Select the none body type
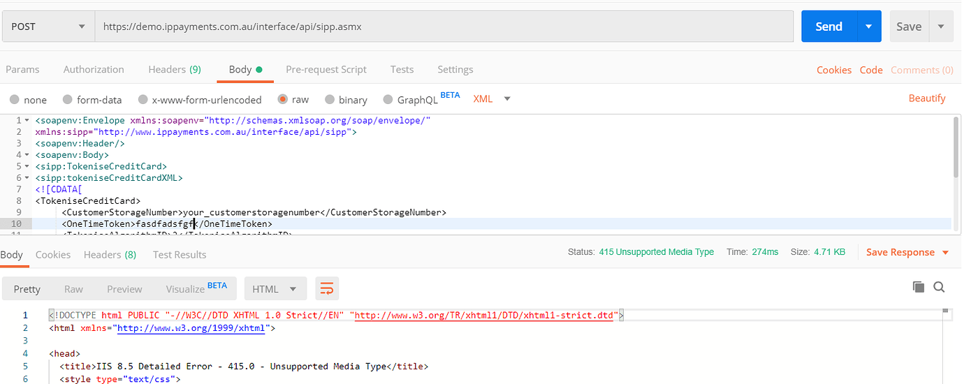Viewport: 964px width, 384px height. click(x=29, y=100)
